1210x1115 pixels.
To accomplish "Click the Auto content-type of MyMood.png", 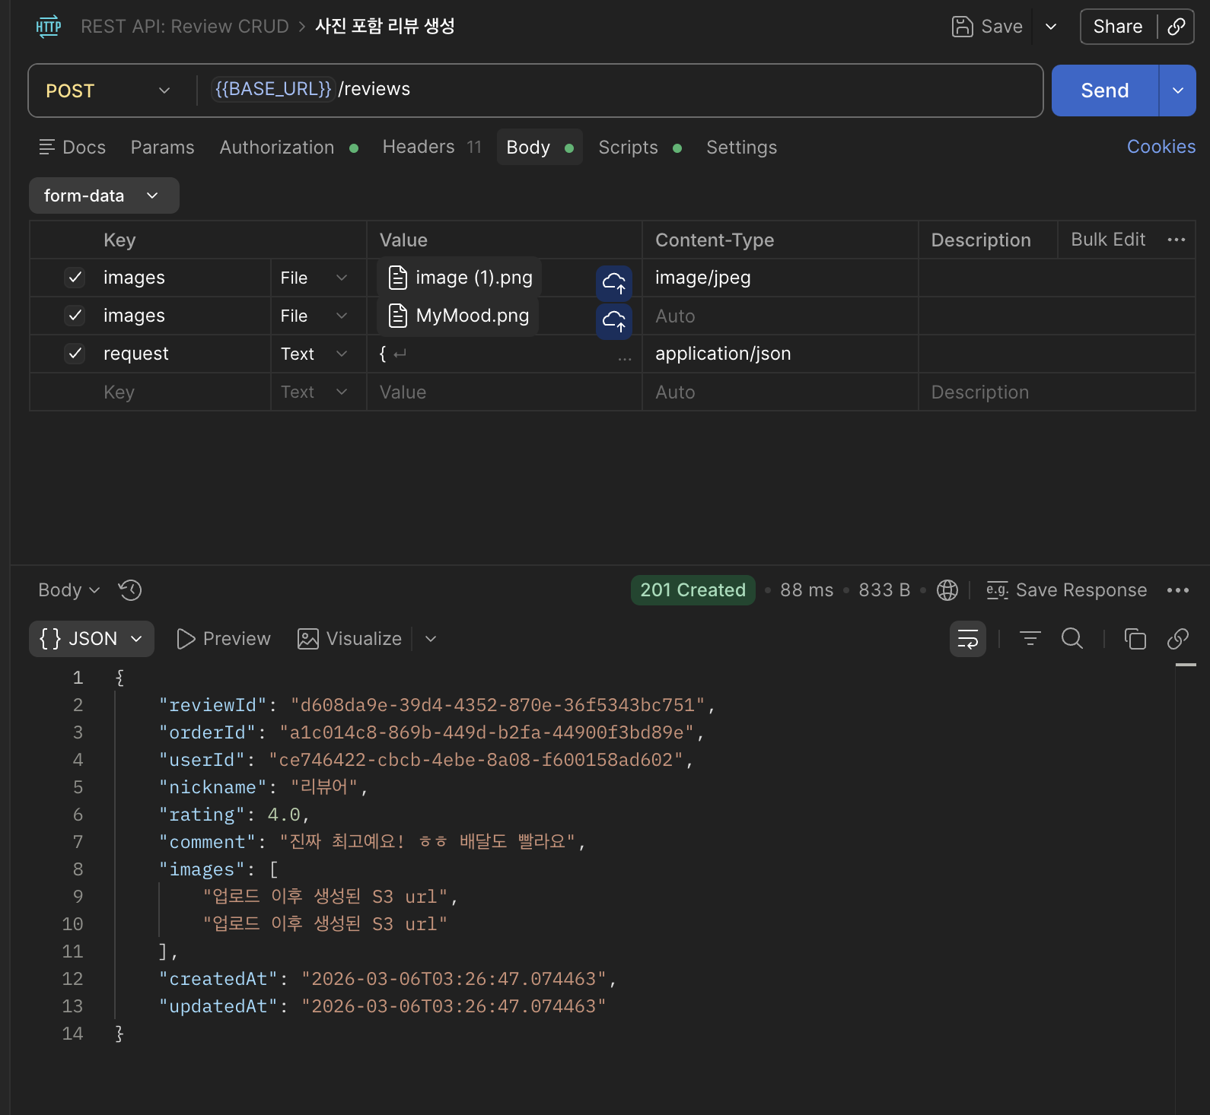I will pyautogui.click(x=780, y=316).
